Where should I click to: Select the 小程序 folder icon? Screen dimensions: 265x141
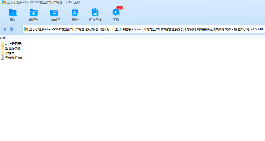(3, 53)
